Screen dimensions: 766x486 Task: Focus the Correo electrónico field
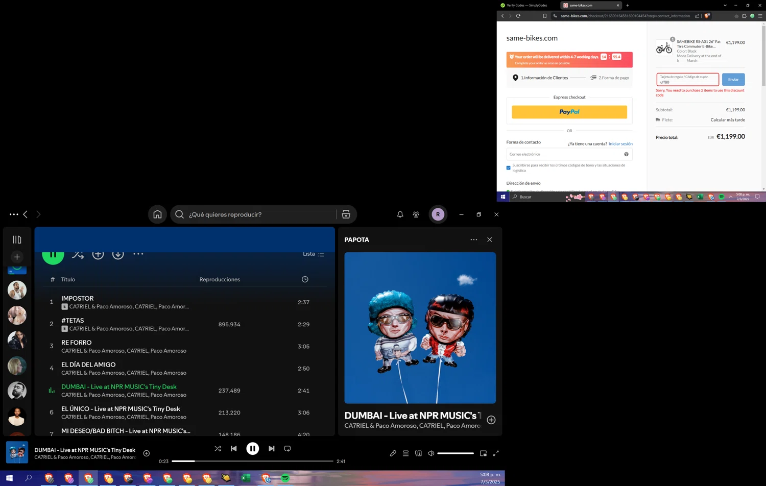click(x=569, y=154)
